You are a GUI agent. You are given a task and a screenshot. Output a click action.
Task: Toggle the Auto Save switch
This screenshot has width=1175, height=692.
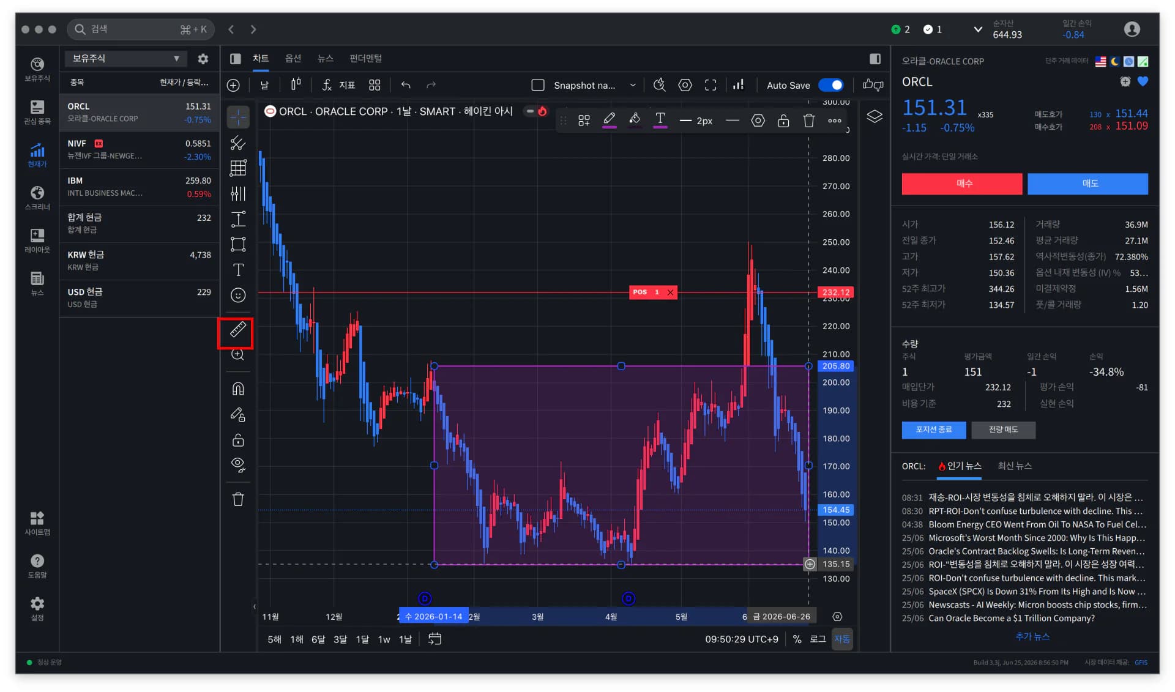[831, 85]
